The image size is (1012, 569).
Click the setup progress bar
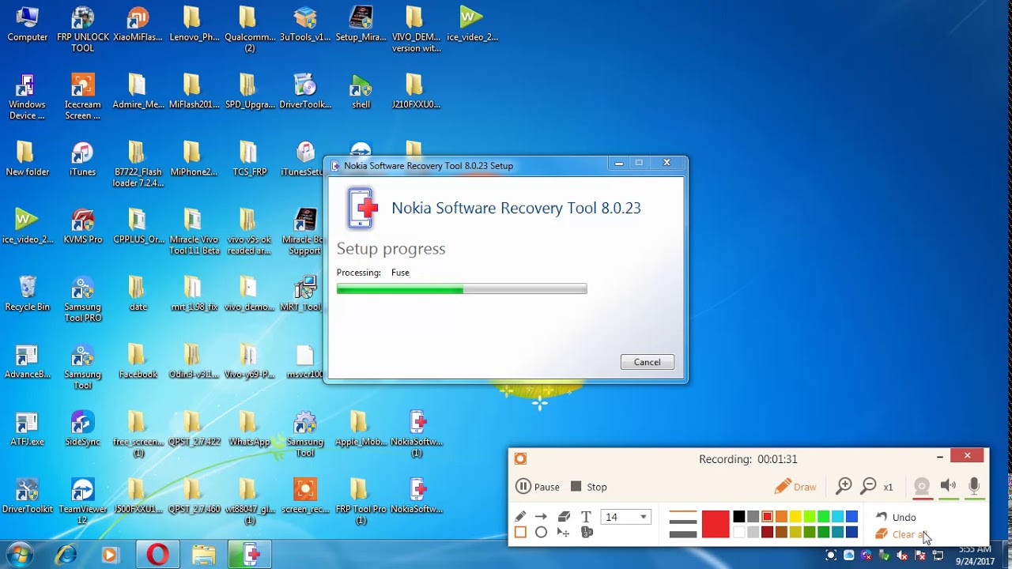462,289
